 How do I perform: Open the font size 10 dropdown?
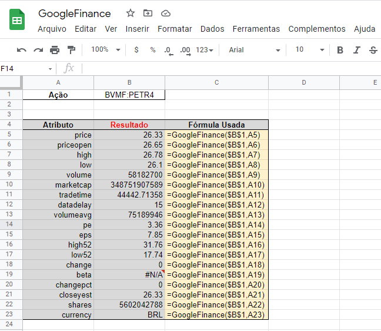[x=310, y=49]
